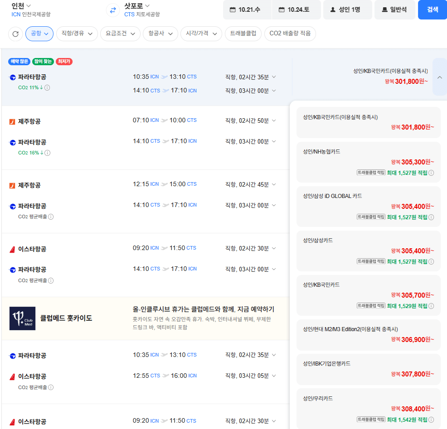Screen dimensions: 447x429
Task: Click info icon beside 삼성카드 1,527원 적립
Action: tap(431, 262)
